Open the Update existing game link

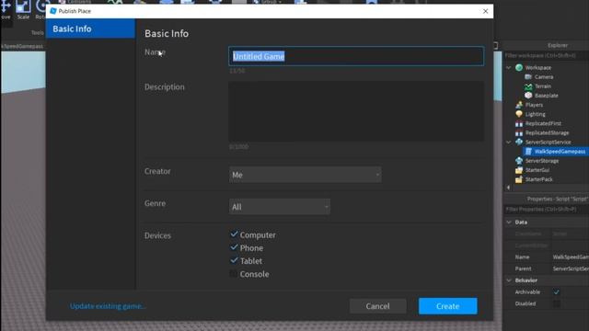click(108, 306)
